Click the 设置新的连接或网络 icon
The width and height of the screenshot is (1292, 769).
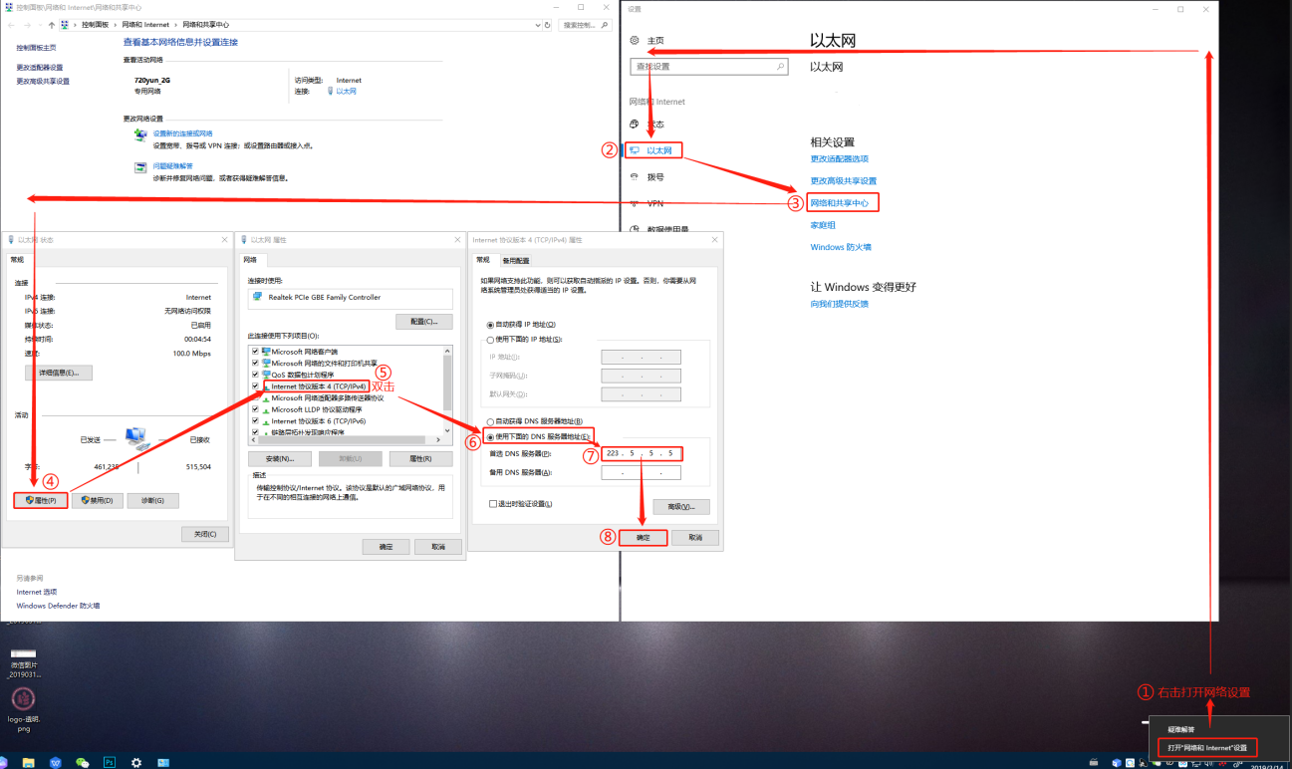pos(140,134)
